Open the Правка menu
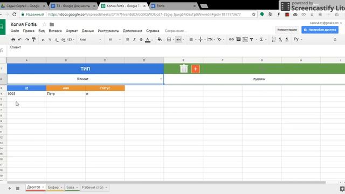This screenshot has width=345, height=194. click(29, 31)
